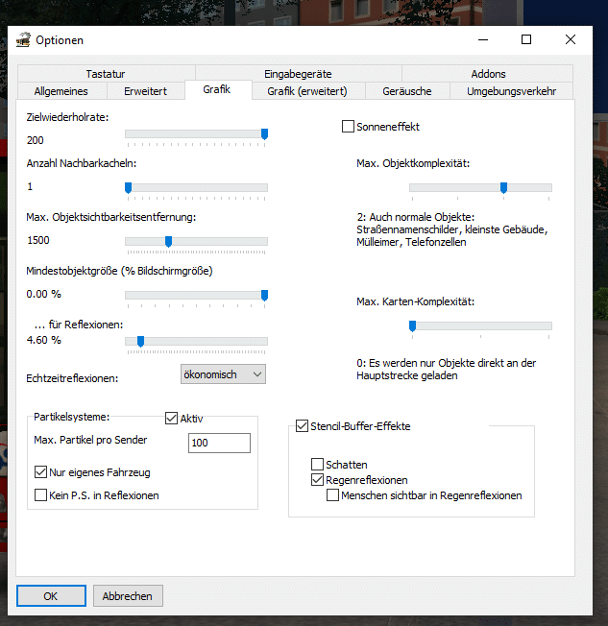Disable Stencil-Buffer-Effekte checkbox
The height and width of the screenshot is (626, 608).
click(303, 425)
